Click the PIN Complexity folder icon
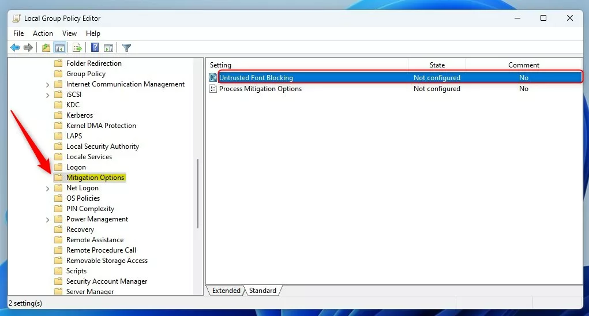 click(58, 208)
